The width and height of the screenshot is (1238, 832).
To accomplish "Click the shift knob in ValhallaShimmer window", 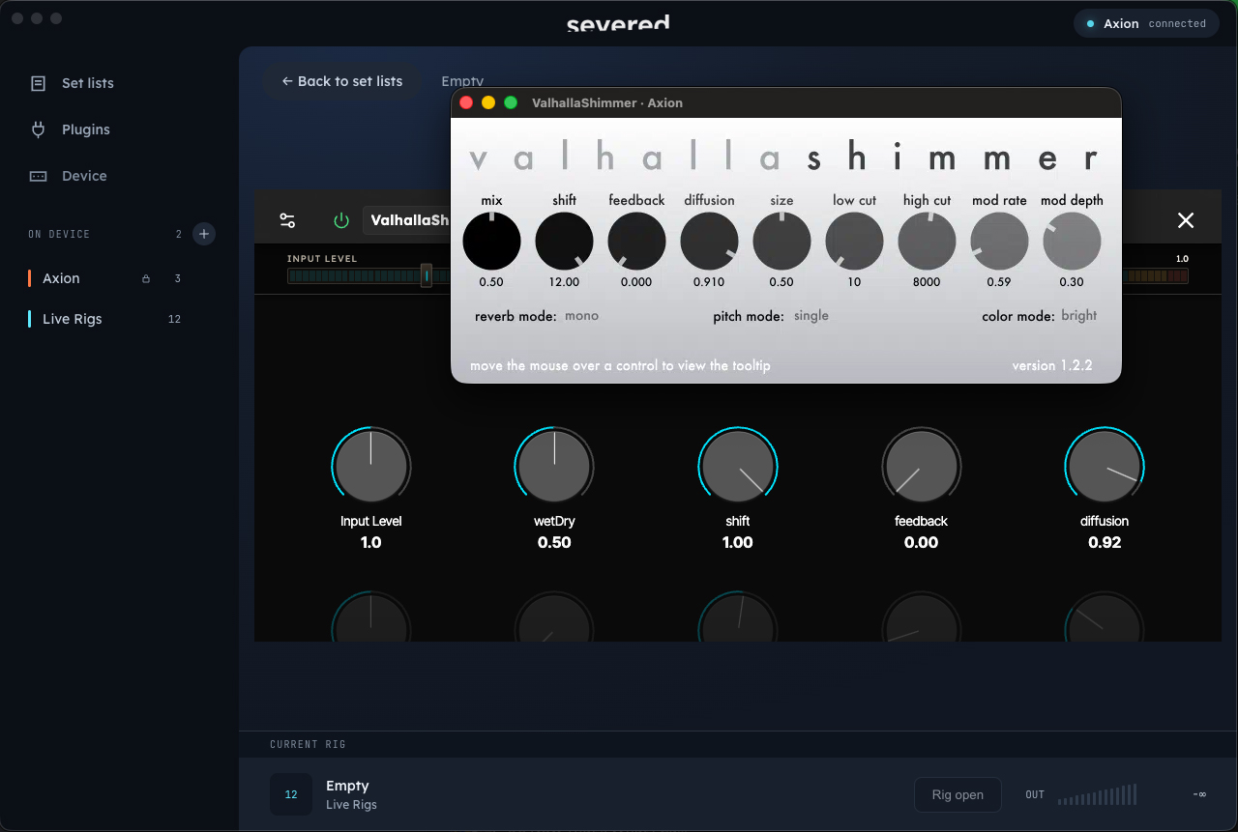I will click(x=564, y=242).
